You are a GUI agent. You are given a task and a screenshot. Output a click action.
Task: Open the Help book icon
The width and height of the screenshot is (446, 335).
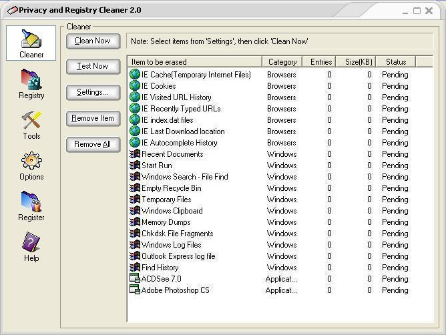click(x=31, y=242)
